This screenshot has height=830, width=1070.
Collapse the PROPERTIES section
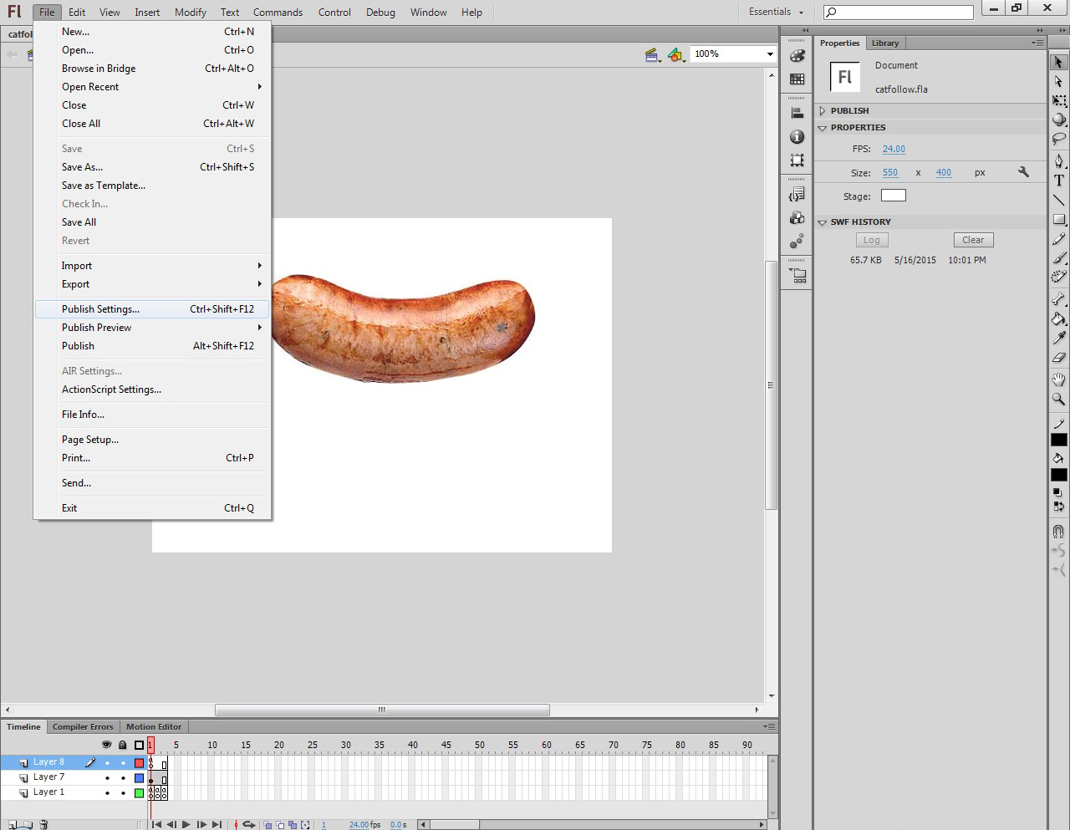pyautogui.click(x=823, y=128)
